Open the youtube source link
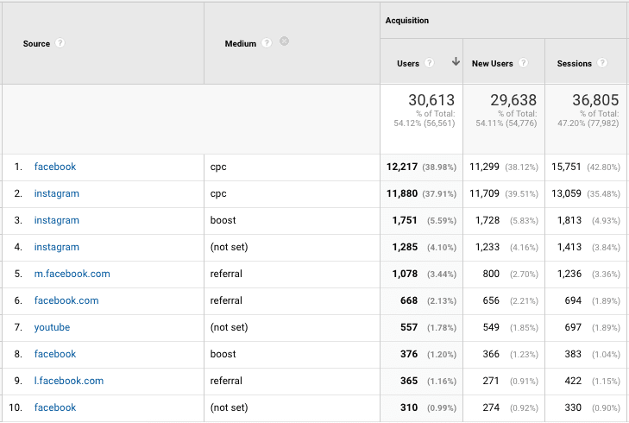 pos(52,327)
